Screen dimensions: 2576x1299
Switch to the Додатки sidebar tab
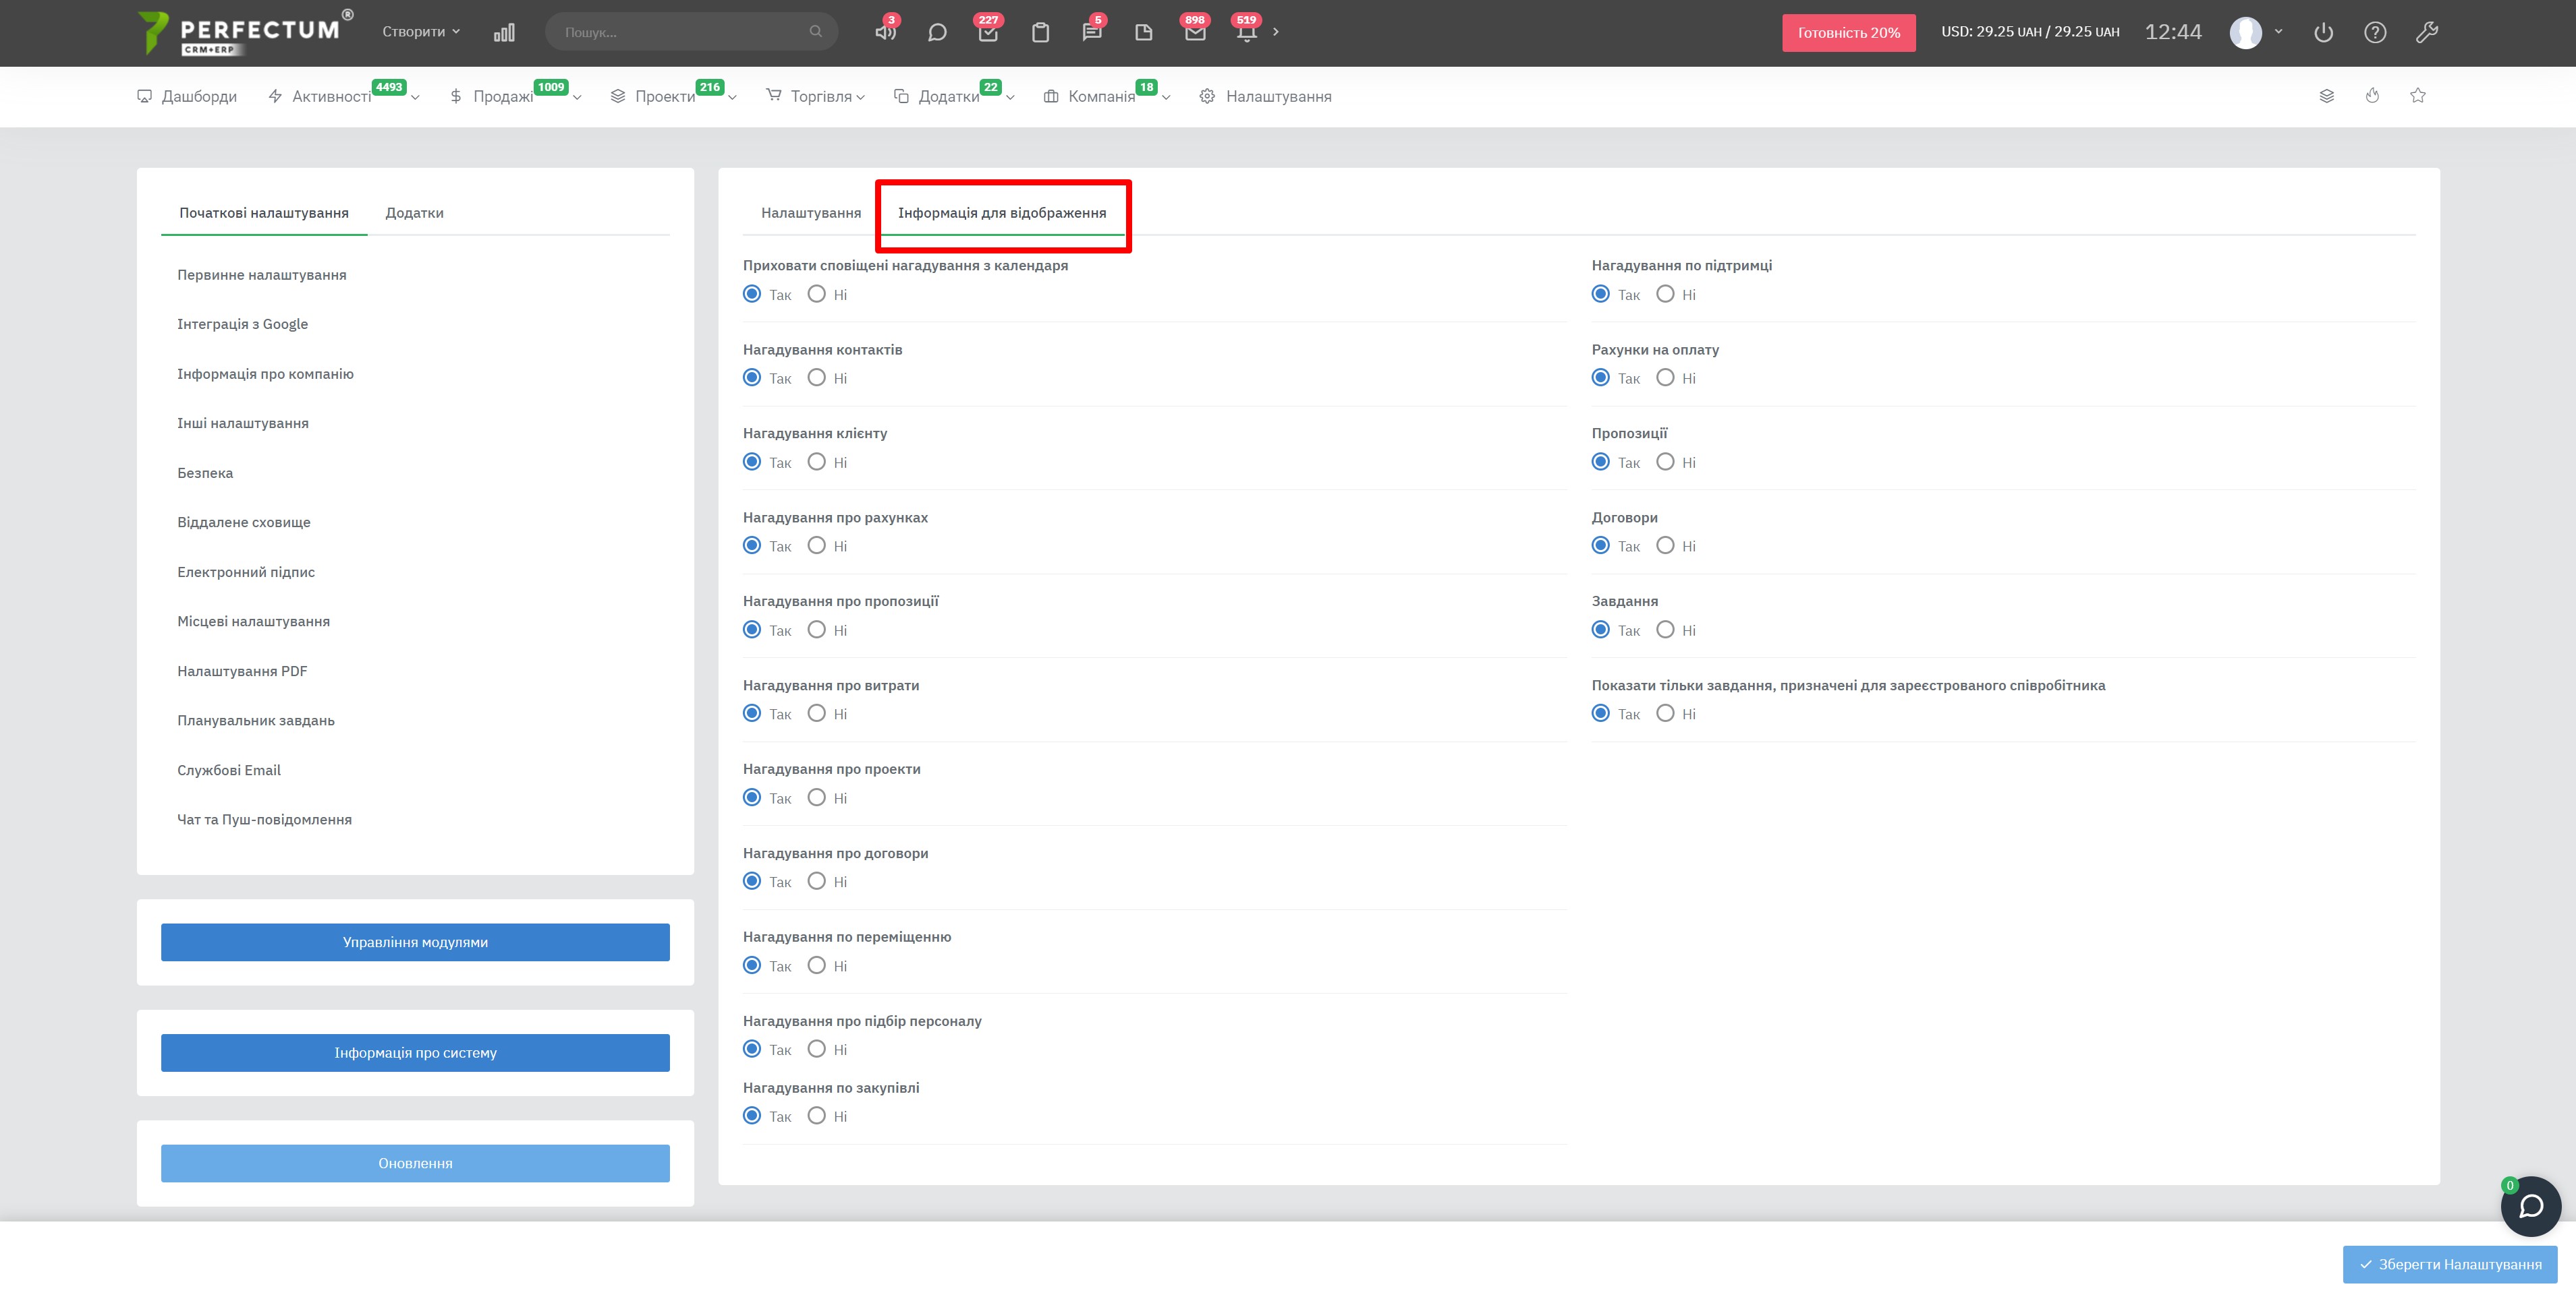click(x=414, y=213)
